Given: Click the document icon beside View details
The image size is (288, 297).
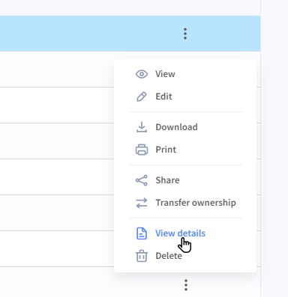Looking at the screenshot, I should pyautogui.click(x=142, y=233).
